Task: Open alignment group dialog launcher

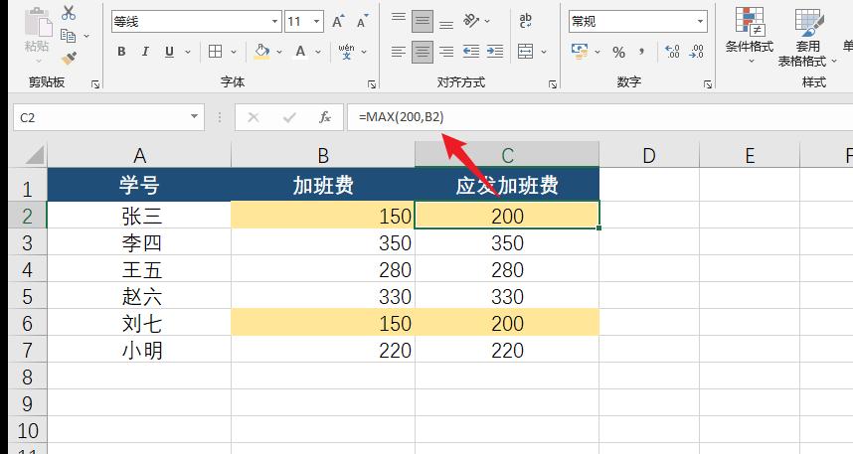Action: point(553,84)
